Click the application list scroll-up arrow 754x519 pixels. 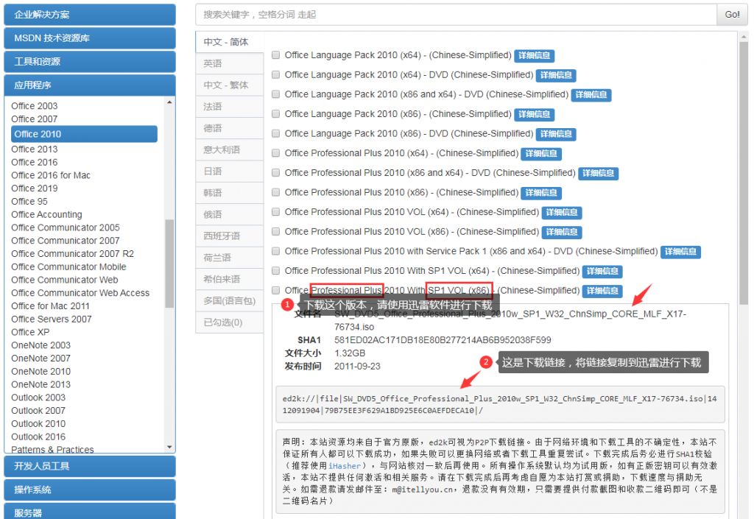coord(169,102)
